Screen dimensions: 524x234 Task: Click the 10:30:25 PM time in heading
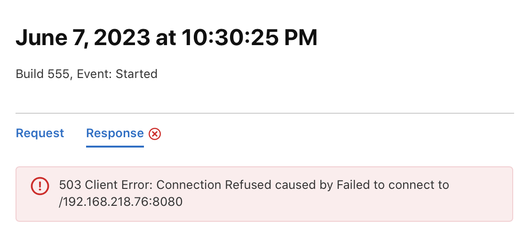coord(249,38)
